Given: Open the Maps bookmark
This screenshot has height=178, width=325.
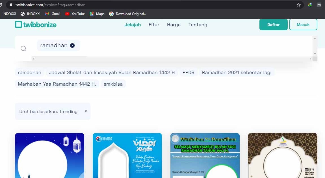Looking at the screenshot, I should 97,14.
